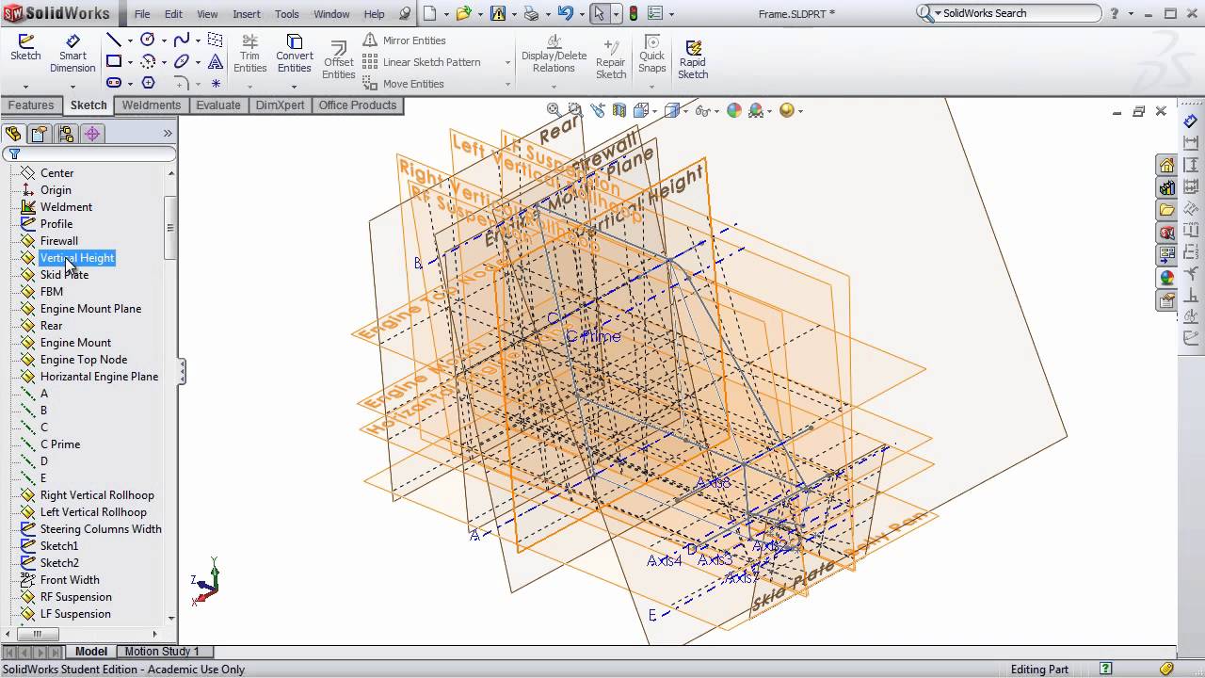Select the Ellipse sketch tool
The height and width of the screenshot is (678, 1205).
(182, 61)
